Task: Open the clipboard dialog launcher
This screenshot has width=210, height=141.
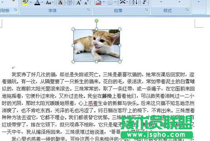Action: pyautogui.click(x=16, y=9)
